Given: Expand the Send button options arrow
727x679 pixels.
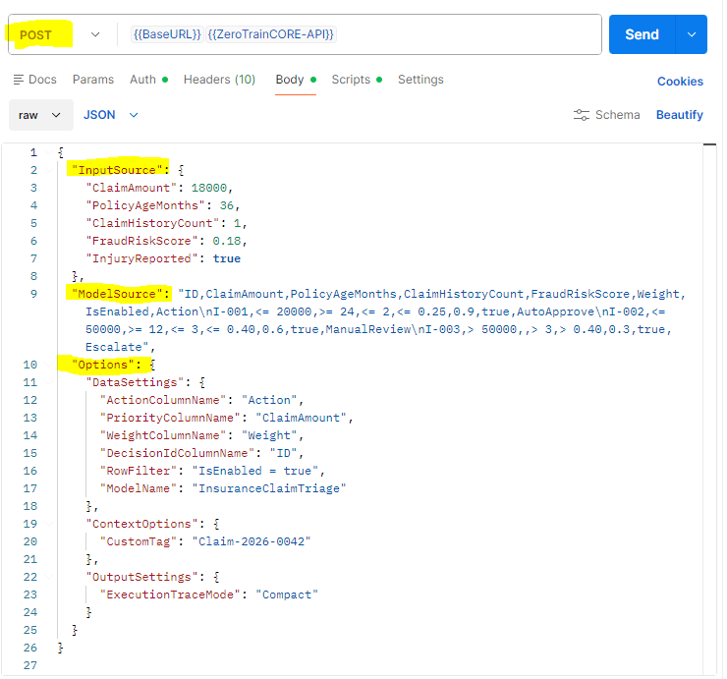Looking at the screenshot, I should tap(691, 34).
